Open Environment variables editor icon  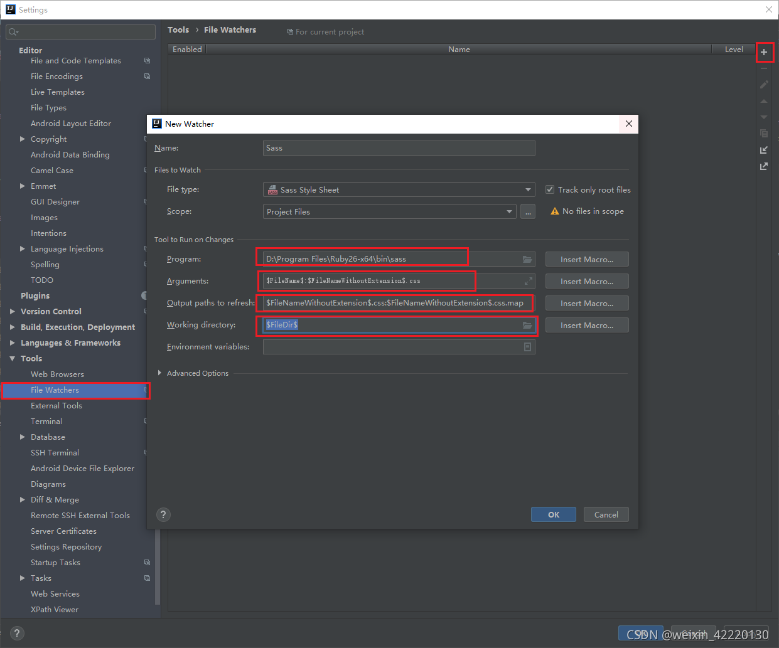[527, 347]
